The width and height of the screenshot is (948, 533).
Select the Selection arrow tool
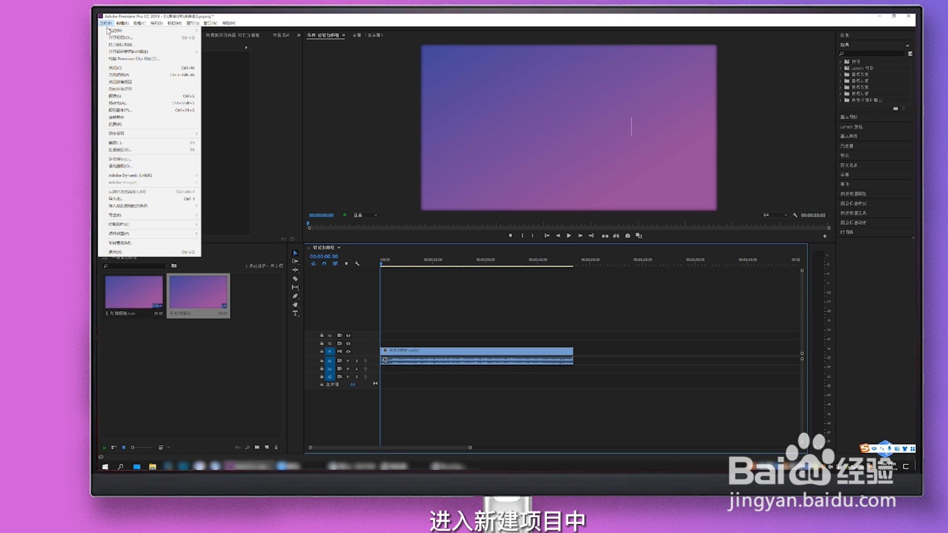295,253
